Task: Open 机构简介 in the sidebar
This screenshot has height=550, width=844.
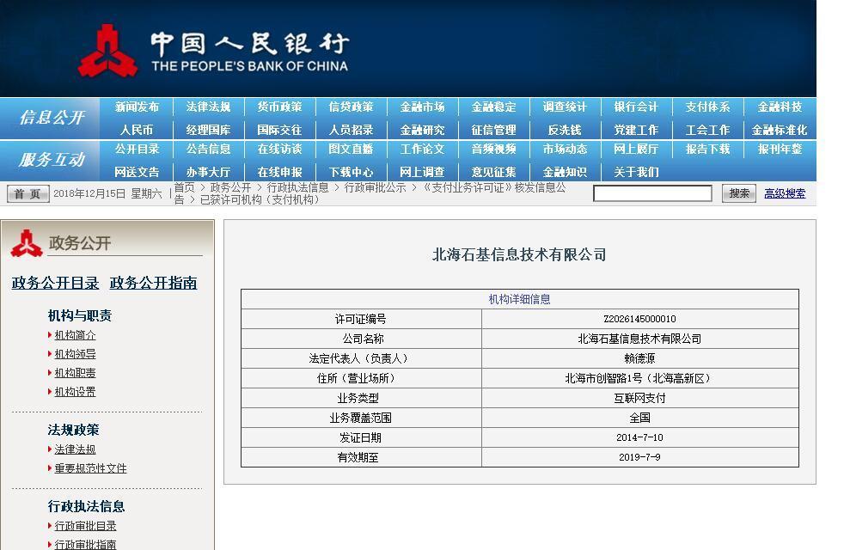Action: click(x=75, y=335)
